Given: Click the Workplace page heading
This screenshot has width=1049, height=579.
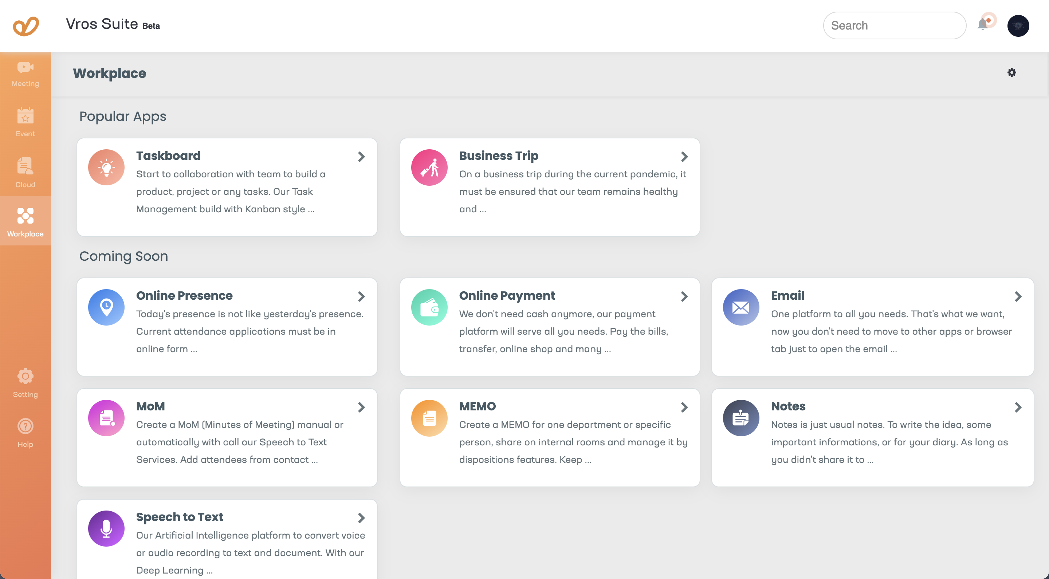Looking at the screenshot, I should [x=110, y=73].
